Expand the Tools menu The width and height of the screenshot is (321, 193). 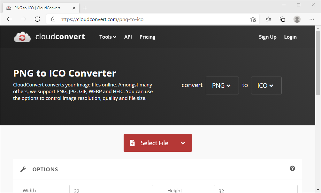tap(108, 37)
